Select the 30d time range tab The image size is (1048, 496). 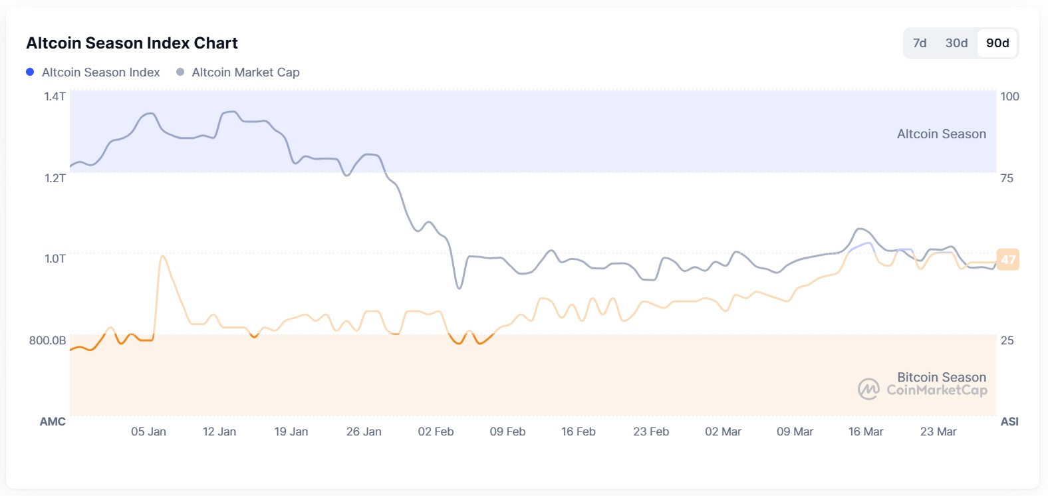[x=956, y=43]
